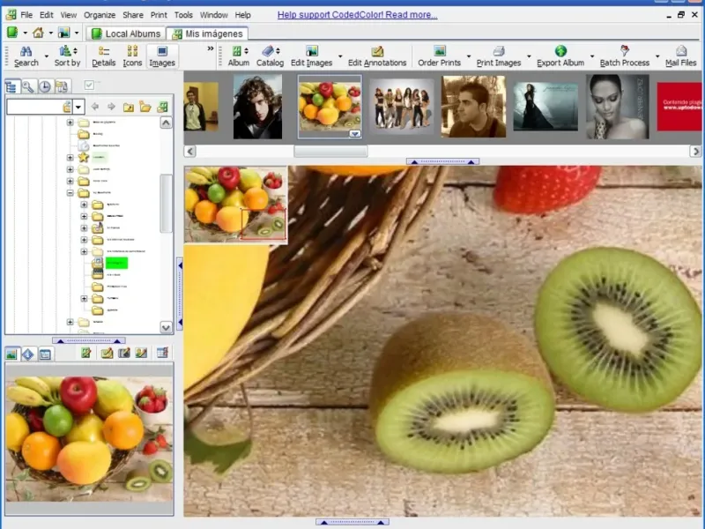
Task: Open the Search tool with binoculars icon
Action: tap(26, 56)
